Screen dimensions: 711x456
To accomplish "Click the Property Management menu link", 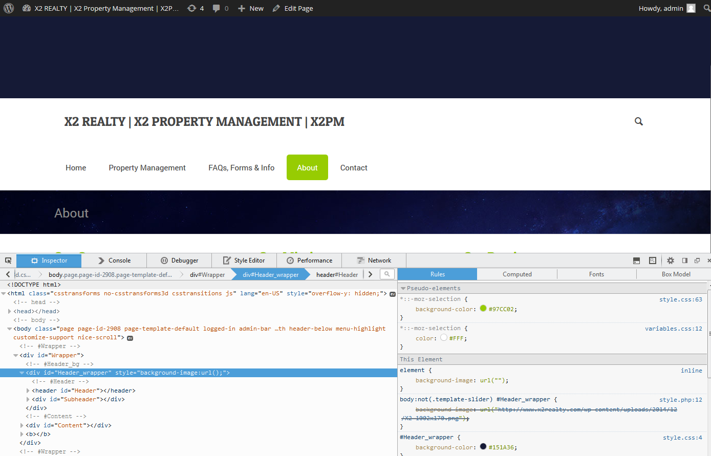I will (x=147, y=168).
